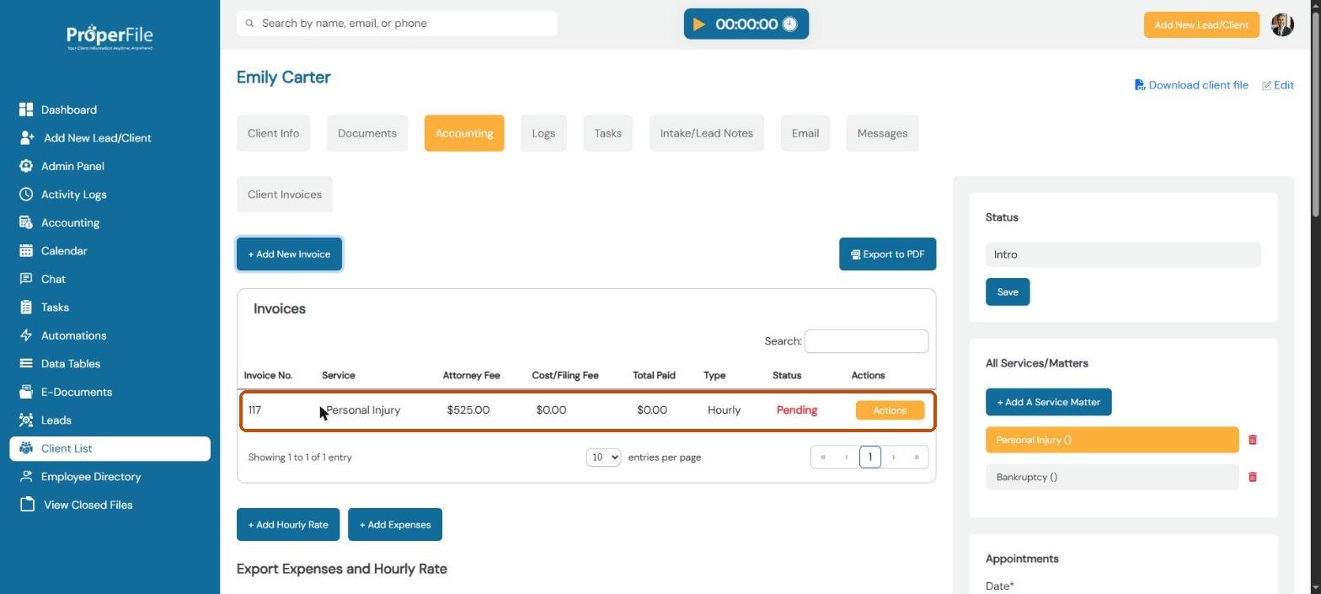Screen dimensions: 1321x594
Task: Click the Add New Lead/Client sidebar icon
Action: pyautogui.click(x=26, y=137)
